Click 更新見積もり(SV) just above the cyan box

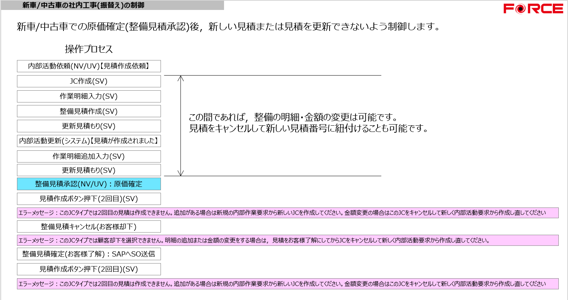click(x=89, y=170)
